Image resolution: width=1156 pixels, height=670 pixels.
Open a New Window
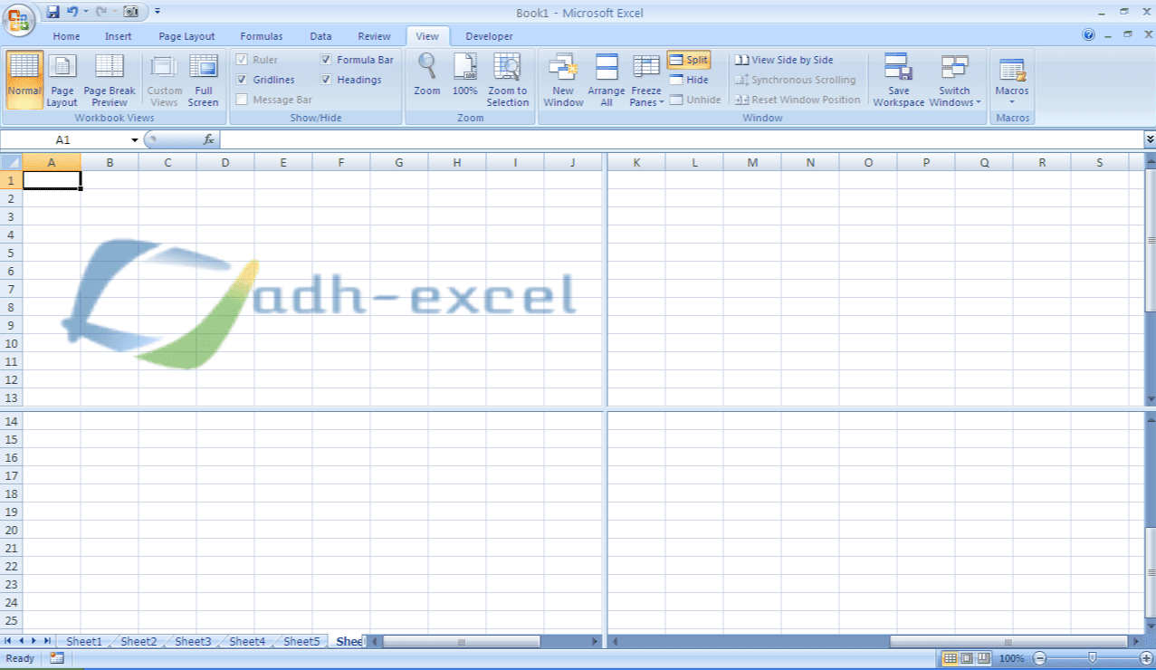(x=563, y=80)
